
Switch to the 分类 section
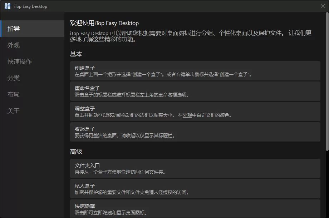(14, 78)
